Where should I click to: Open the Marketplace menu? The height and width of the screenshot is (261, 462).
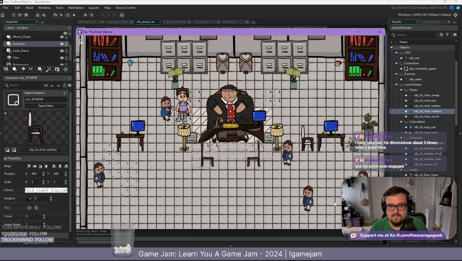[76, 8]
